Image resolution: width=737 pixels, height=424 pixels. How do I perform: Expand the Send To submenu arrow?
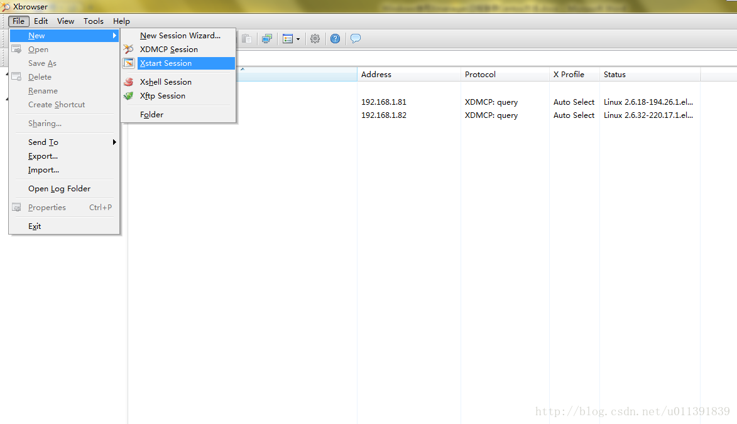[x=114, y=142]
